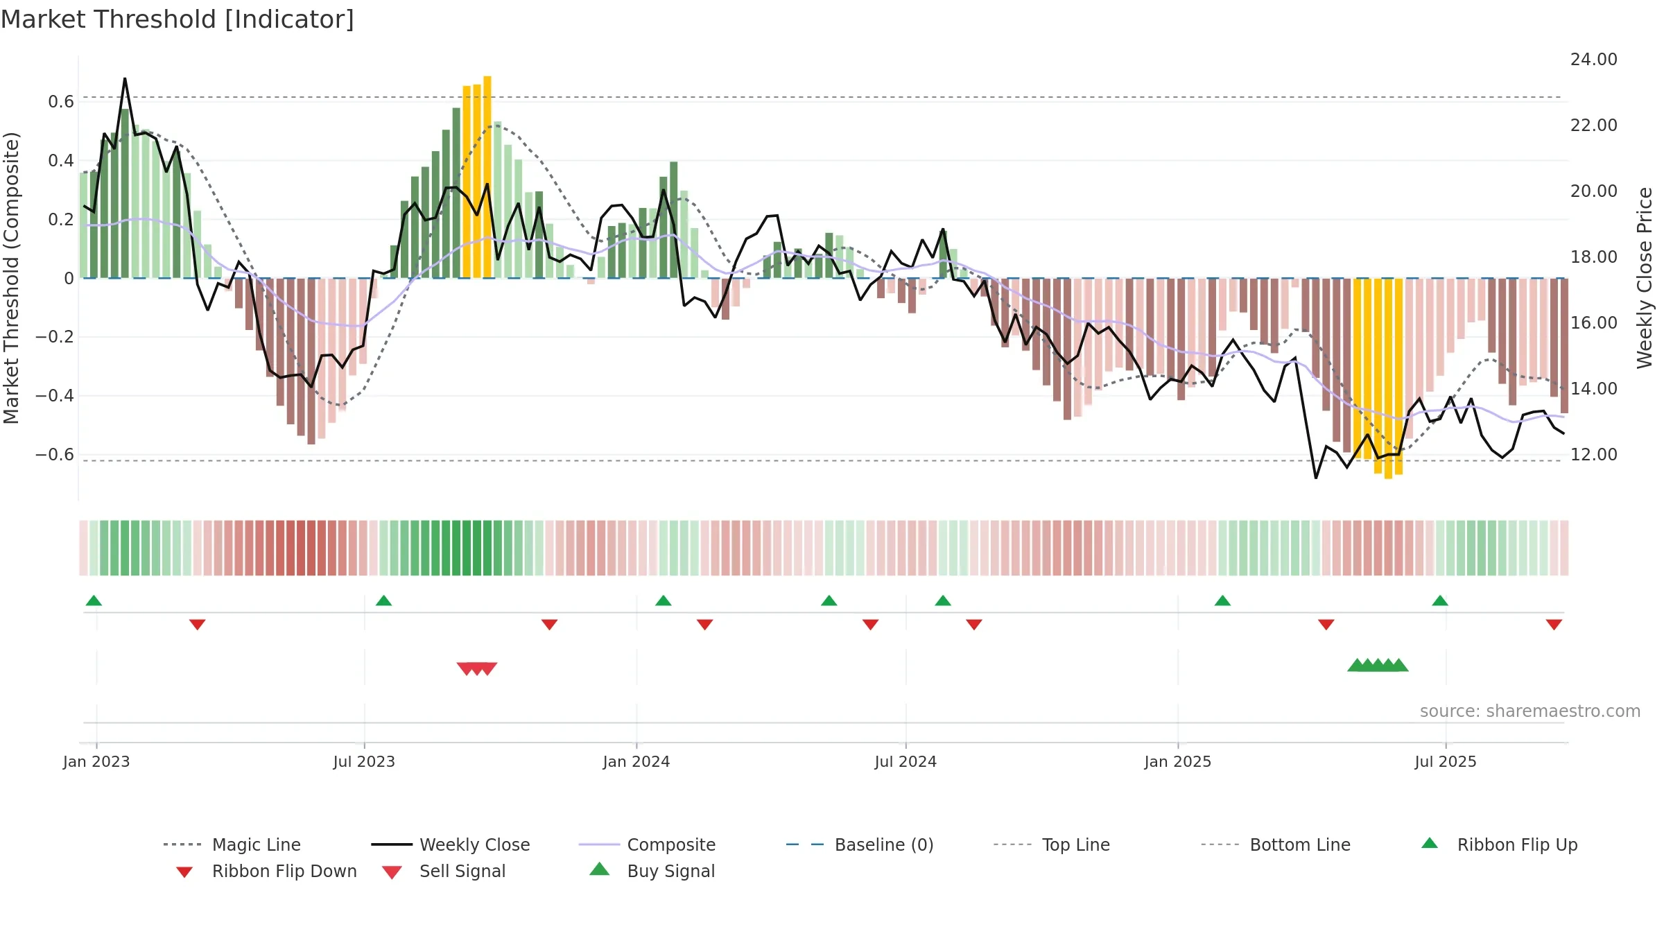Toggle the Top Line legend entry
This screenshot has width=1664, height=936.
pyautogui.click(x=1052, y=844)
